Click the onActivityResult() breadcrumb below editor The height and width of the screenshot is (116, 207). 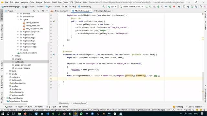[x=80, y=103]
